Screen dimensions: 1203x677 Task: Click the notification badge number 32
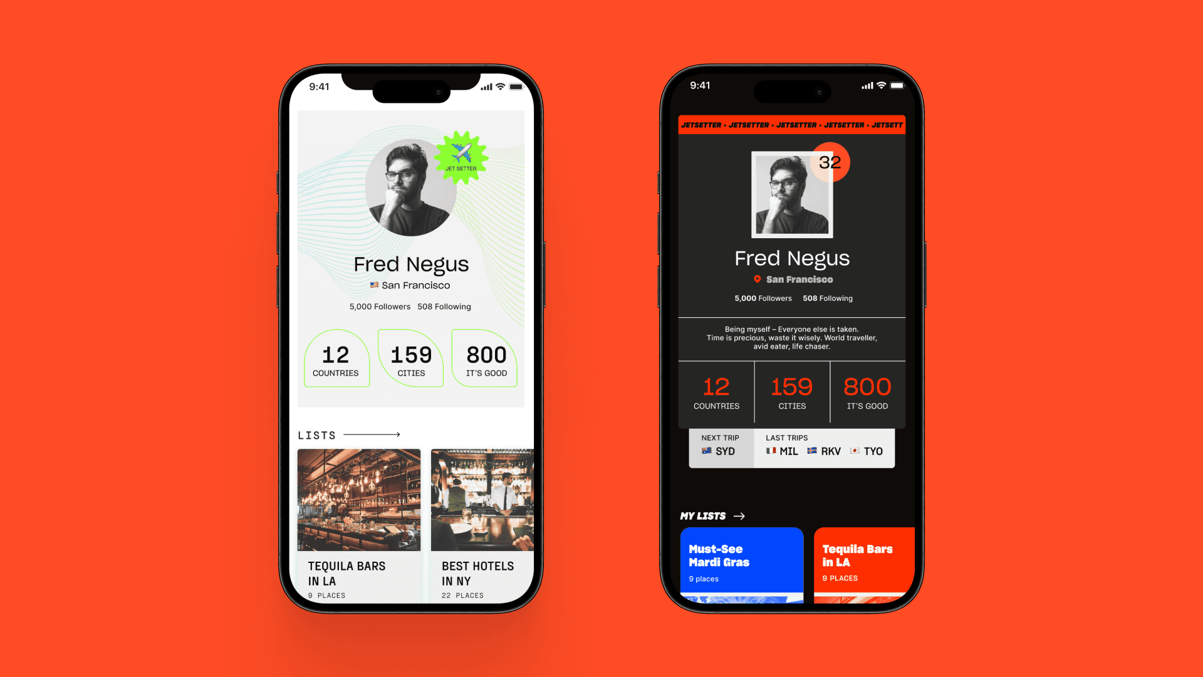(830, 161)
